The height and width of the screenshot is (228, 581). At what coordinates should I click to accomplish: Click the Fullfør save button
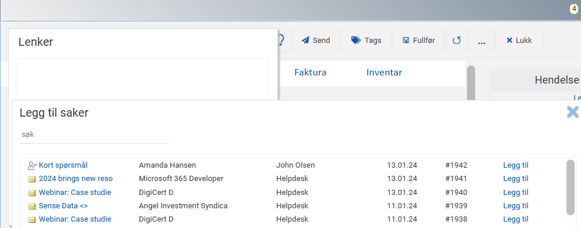point(419,40)
